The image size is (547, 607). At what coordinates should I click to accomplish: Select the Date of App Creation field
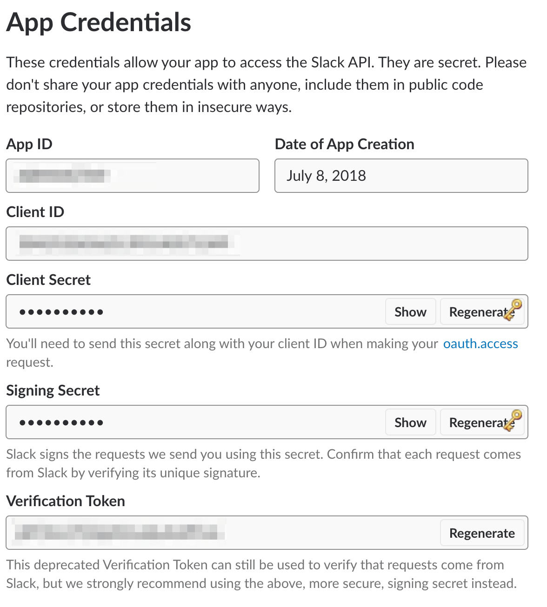click(401, 176)
